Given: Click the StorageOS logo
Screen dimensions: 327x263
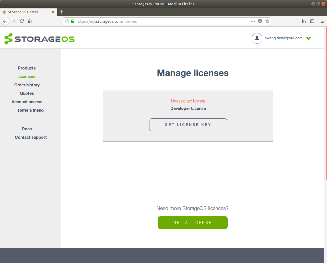Looking at the screenshot, I should [x=40, y=39].
